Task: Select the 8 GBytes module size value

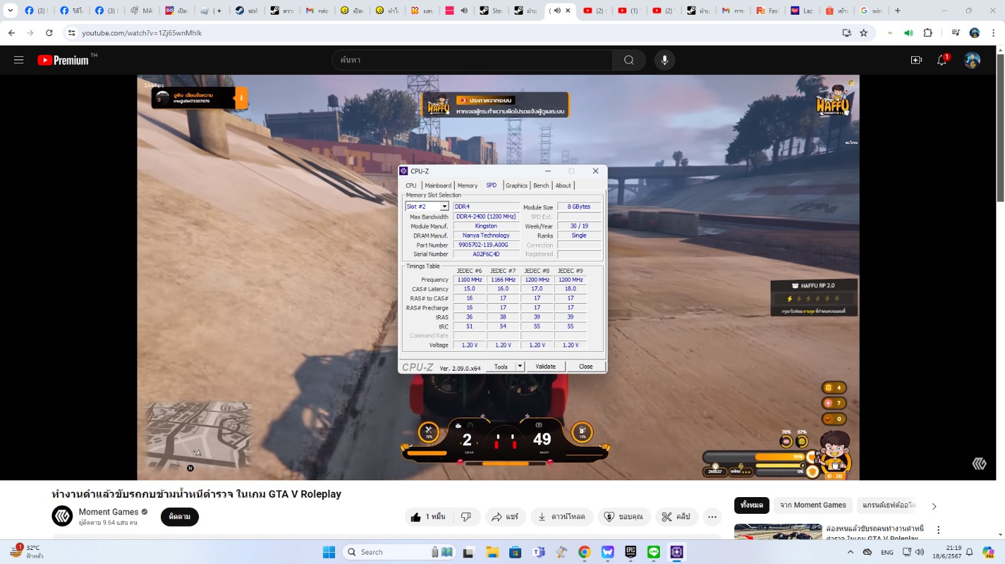Action: pyautogui.click(x=579, y=207)
